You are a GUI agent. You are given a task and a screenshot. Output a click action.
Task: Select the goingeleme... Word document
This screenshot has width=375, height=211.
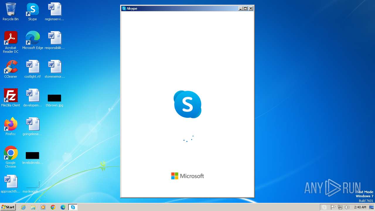click(x=33, y=127)
